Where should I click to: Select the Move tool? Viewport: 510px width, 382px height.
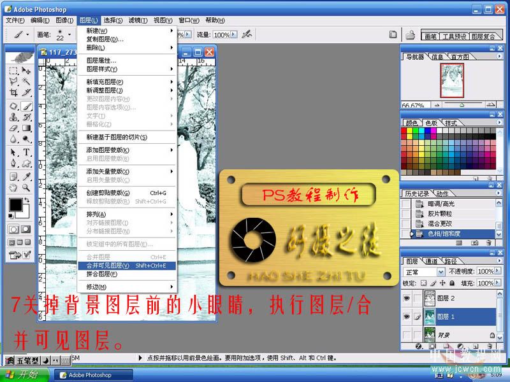click(26, 71)
